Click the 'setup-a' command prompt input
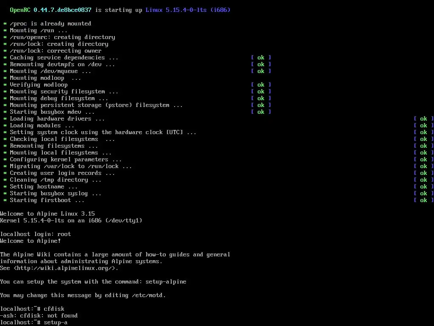The image size is (434, 326). pyautogui.click(x=56, y=323)
